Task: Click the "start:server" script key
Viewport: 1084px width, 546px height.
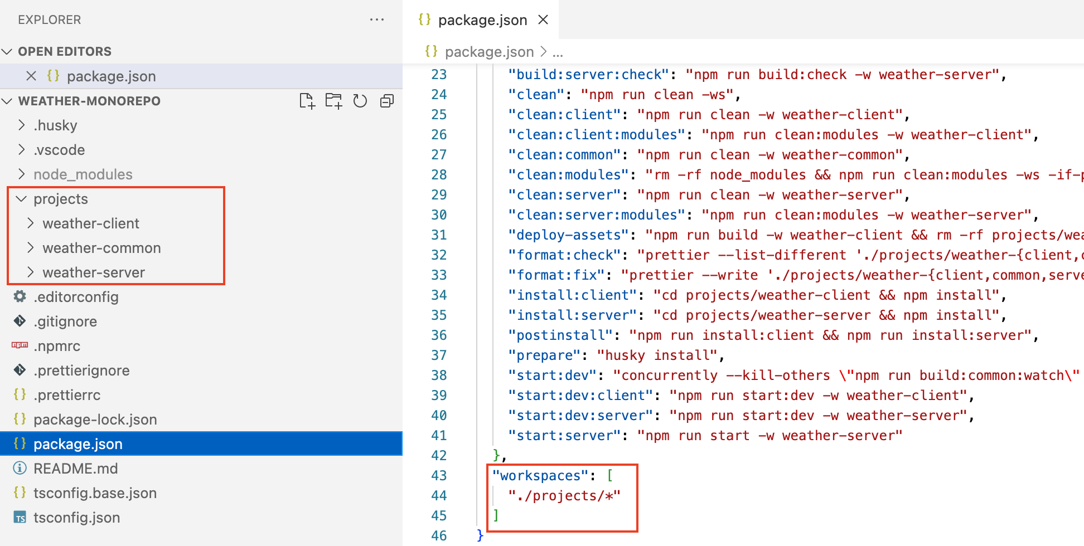Action: (x=564, y=435)
